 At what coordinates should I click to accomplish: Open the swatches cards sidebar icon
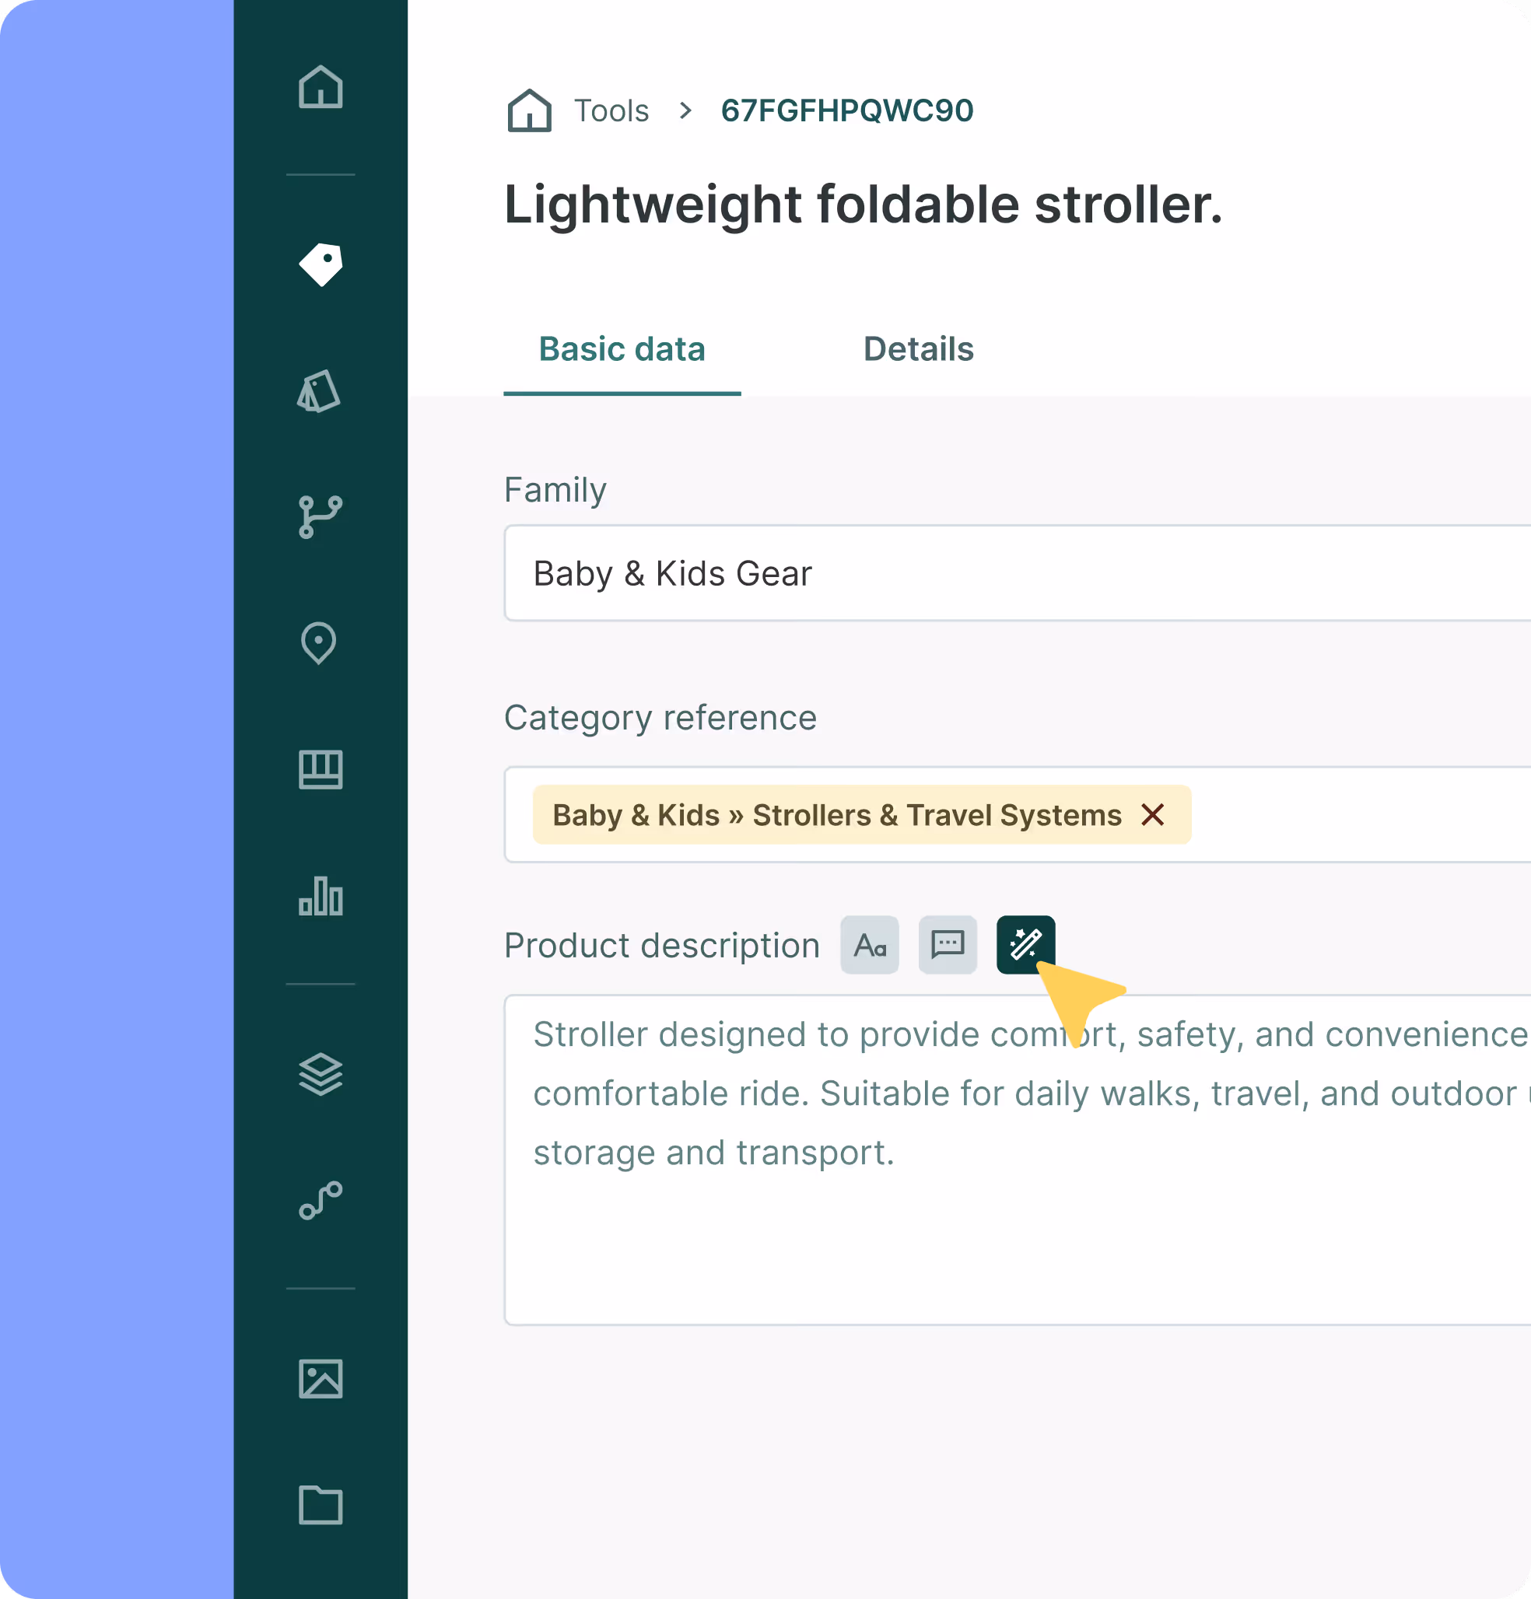[319, 392]
